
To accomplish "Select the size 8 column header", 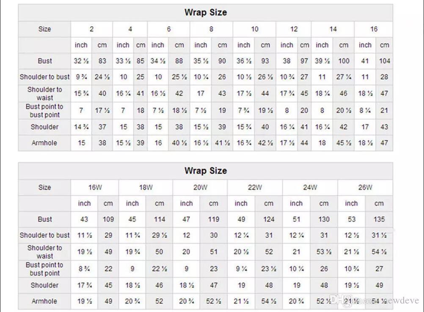I will (211, 29).
